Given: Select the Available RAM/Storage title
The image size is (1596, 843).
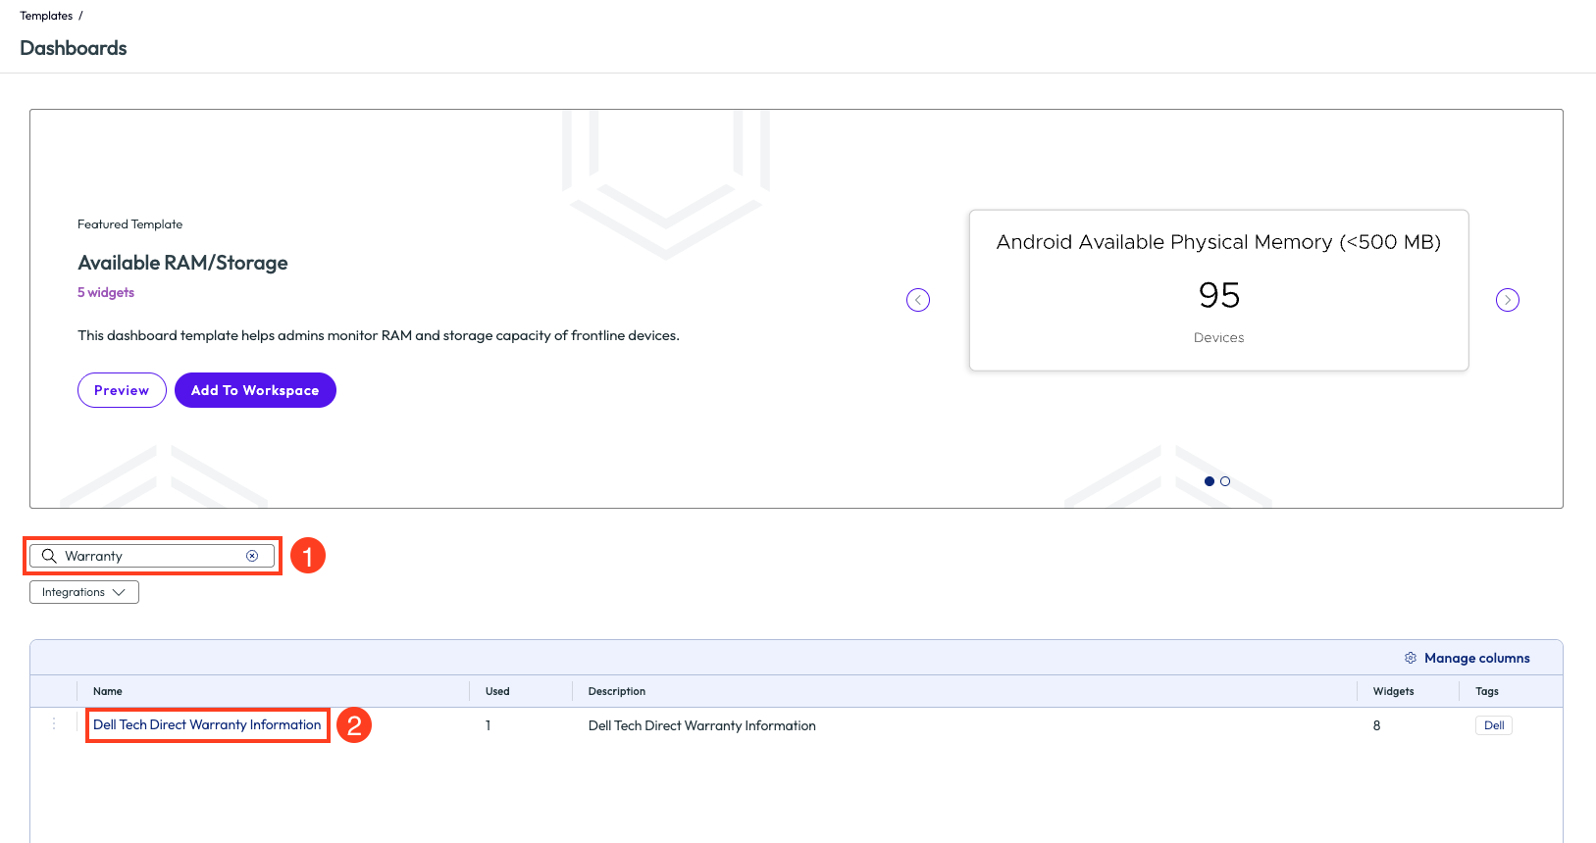Looking at the screenshot, I should 182,263.
